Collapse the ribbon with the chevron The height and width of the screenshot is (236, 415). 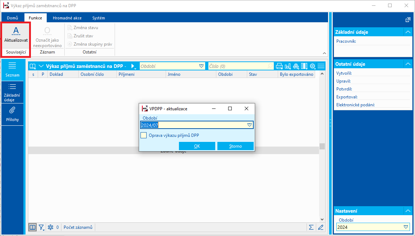pyautogui.click(x=324, y=53)
